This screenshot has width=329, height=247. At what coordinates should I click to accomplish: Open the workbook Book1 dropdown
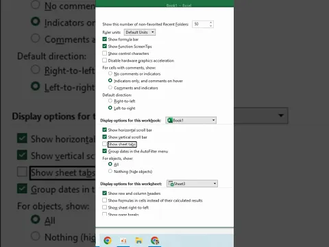click(191, 120)
